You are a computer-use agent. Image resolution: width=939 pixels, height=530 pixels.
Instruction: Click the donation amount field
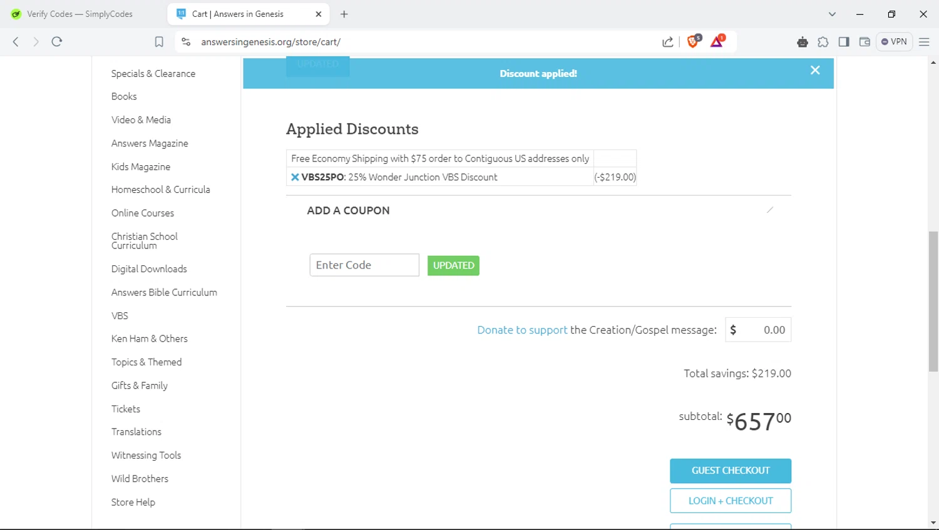coord(758,330)
